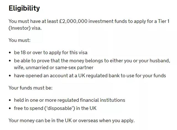The height and width of the screenshot is (130, 177).
Task: Click the 'held in one or more' bullet
Action: (70, 100)
